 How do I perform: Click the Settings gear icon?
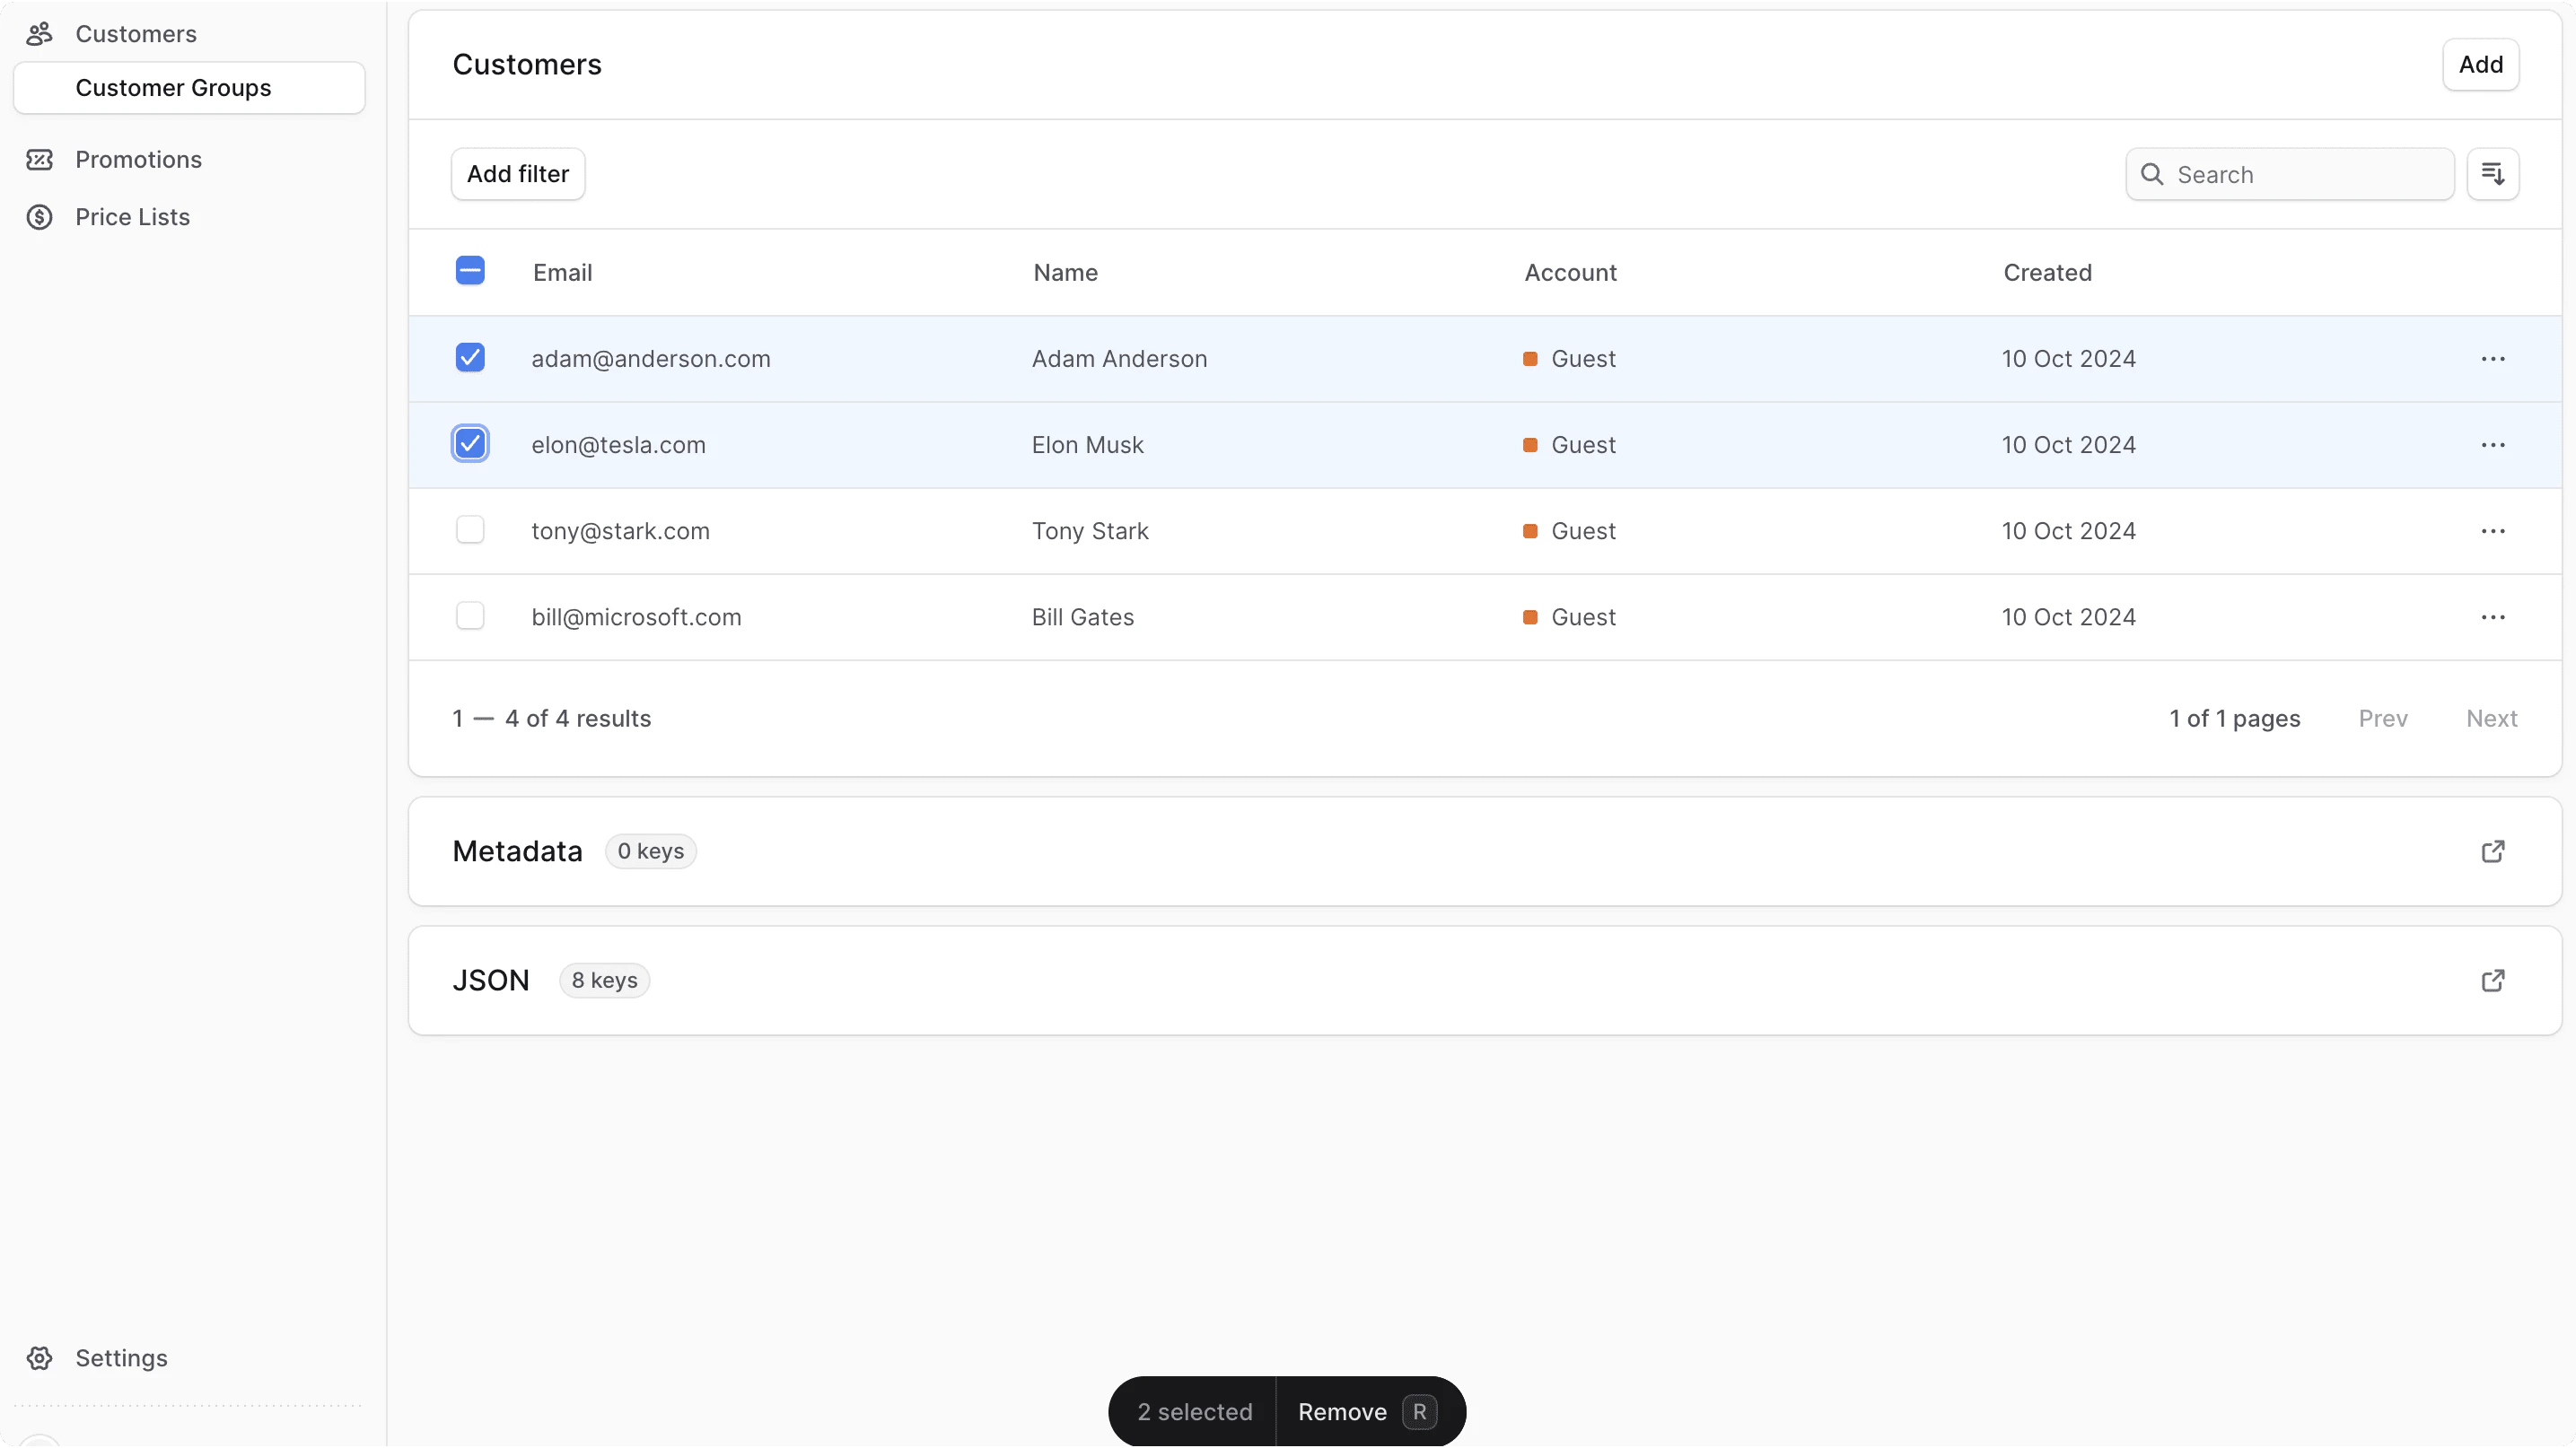point(39,1358)
